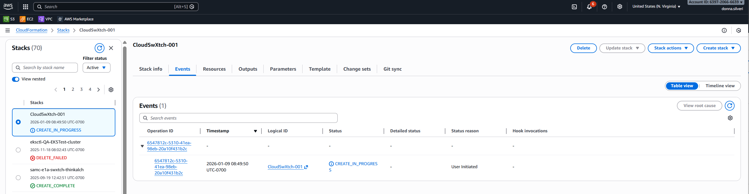Open the notifications bell
The height and width of the screenshot is (194, 749).
coord(589,7)
